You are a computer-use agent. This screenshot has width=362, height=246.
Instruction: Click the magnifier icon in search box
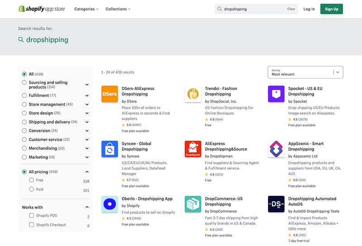[x=219, y=9]
